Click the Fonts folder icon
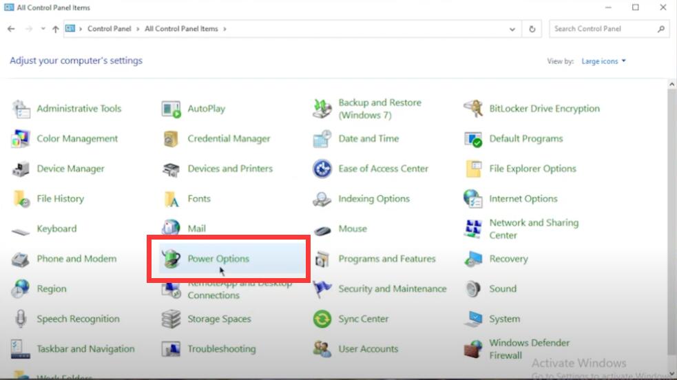Viewport: 677px width, 380px height. [171, 199]
